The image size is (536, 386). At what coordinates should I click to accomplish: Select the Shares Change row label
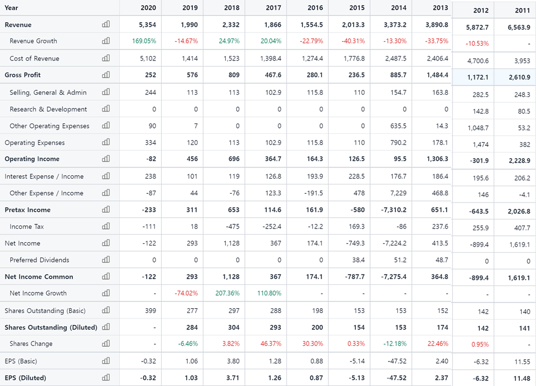click(31, 344)
